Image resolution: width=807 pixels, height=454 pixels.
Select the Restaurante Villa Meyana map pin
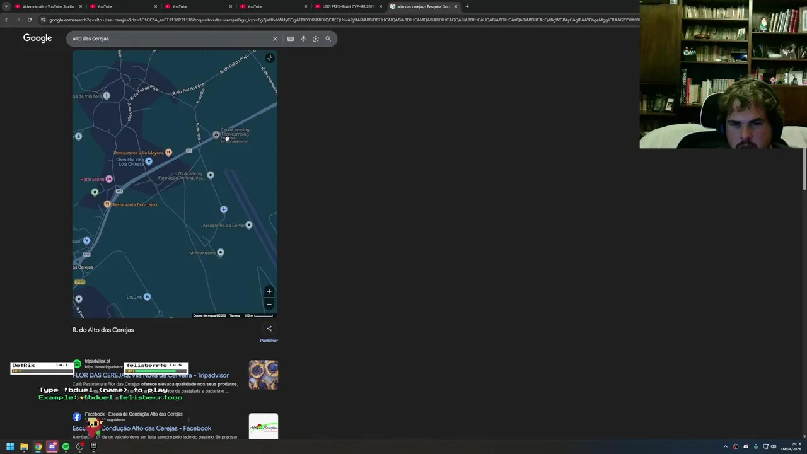click(168, 153)
